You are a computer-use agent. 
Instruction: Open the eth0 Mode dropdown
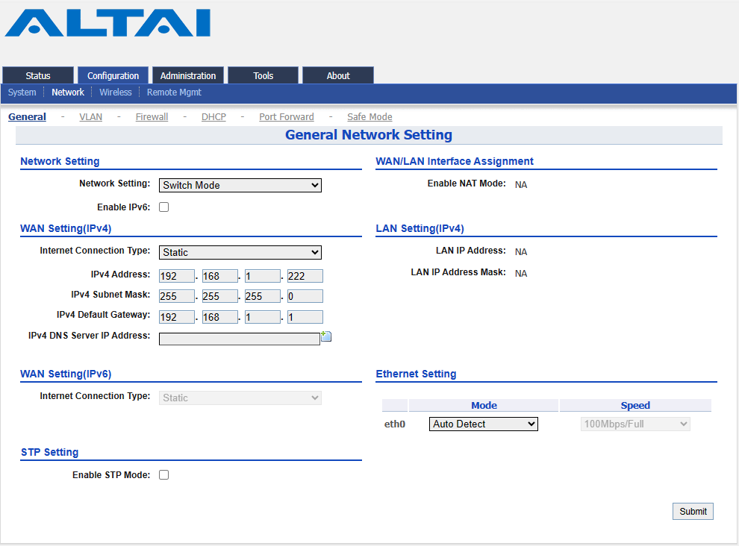pyautogui.click(x=484, y=424)
